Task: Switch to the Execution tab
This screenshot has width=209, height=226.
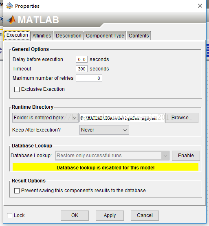Action: click(17, 35)
